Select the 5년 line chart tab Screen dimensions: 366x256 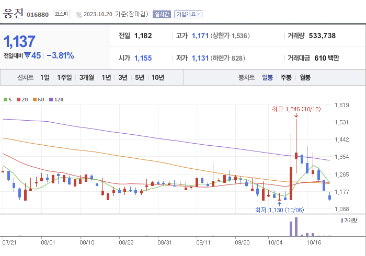click(x=140, y=77)
